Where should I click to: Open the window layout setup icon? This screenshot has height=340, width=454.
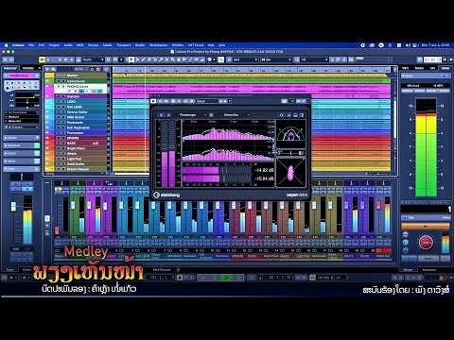click(420, 59)
